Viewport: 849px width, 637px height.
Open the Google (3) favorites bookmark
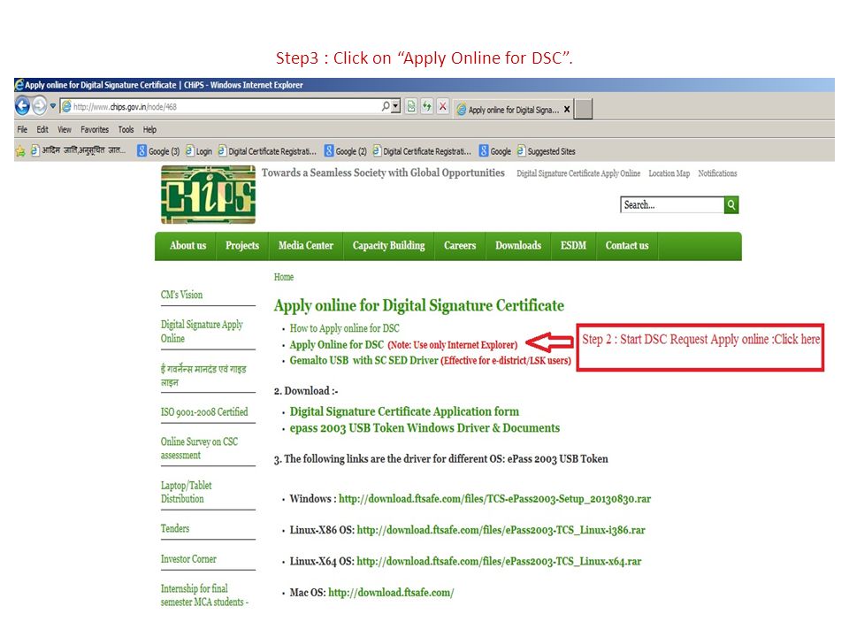click(x=158, y=151)
